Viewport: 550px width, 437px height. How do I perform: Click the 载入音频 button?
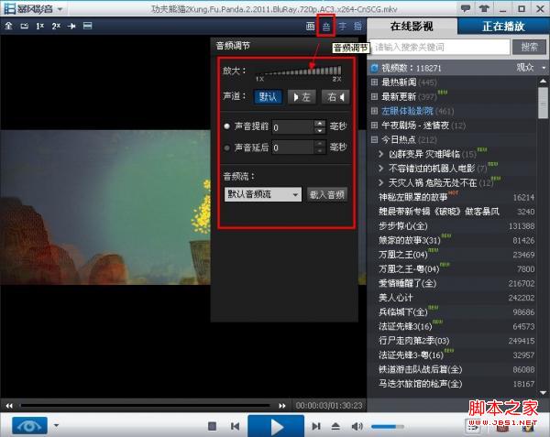pos(327,194)
